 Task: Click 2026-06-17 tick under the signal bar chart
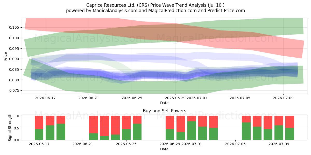39,144
